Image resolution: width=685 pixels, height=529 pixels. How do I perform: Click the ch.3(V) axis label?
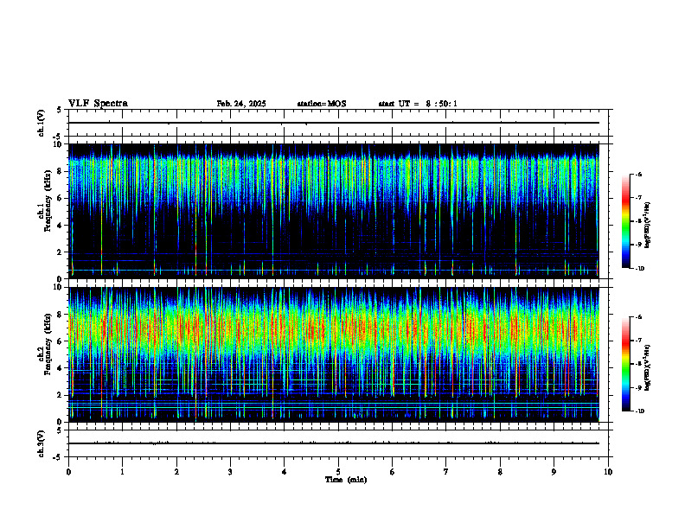pyautogui.click(x=41, y=443)
